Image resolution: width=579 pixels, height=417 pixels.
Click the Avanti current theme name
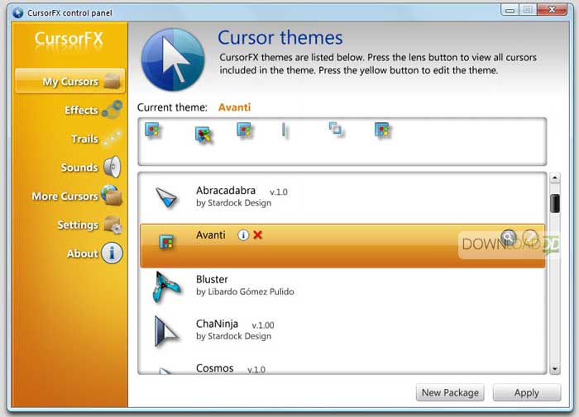pos(234,107)
